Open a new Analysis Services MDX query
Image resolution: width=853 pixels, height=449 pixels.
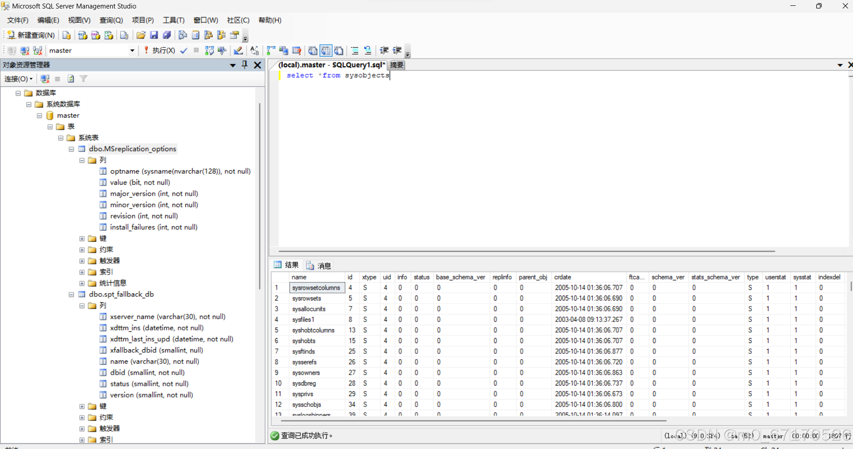82,35
